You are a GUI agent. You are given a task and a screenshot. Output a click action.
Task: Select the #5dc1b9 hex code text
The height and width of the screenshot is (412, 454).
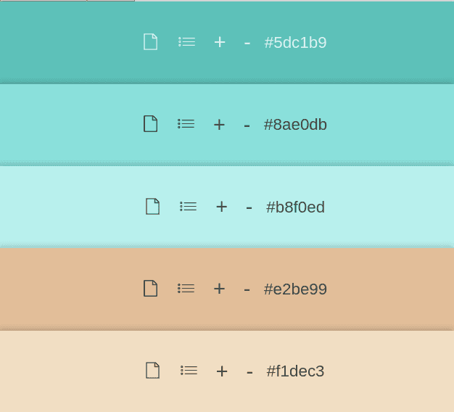(295, 43)
